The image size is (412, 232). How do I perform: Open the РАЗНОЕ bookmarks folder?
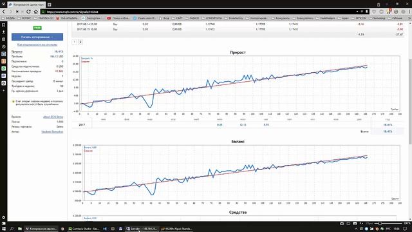(192, 18)
